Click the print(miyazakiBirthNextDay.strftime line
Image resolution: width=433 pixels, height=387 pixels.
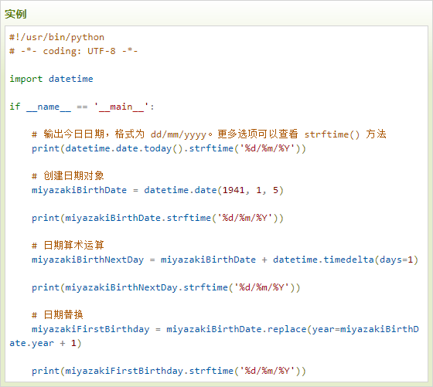(x=166, y=287)
